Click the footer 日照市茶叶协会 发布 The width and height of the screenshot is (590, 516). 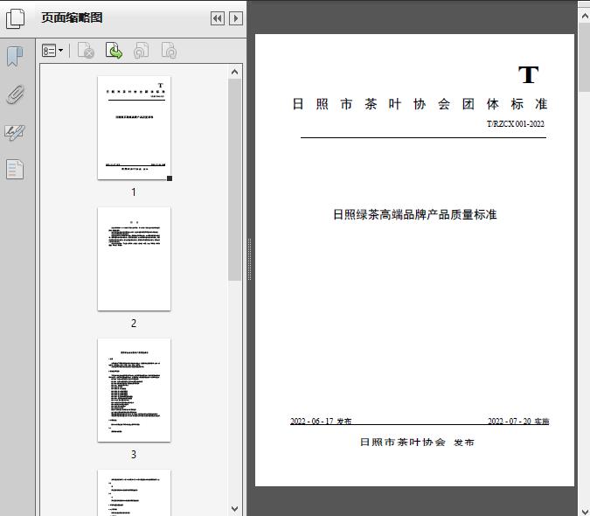pyautogui.click(x=417, y=442)
